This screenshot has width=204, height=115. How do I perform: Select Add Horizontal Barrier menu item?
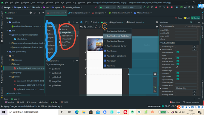point(117,46)
